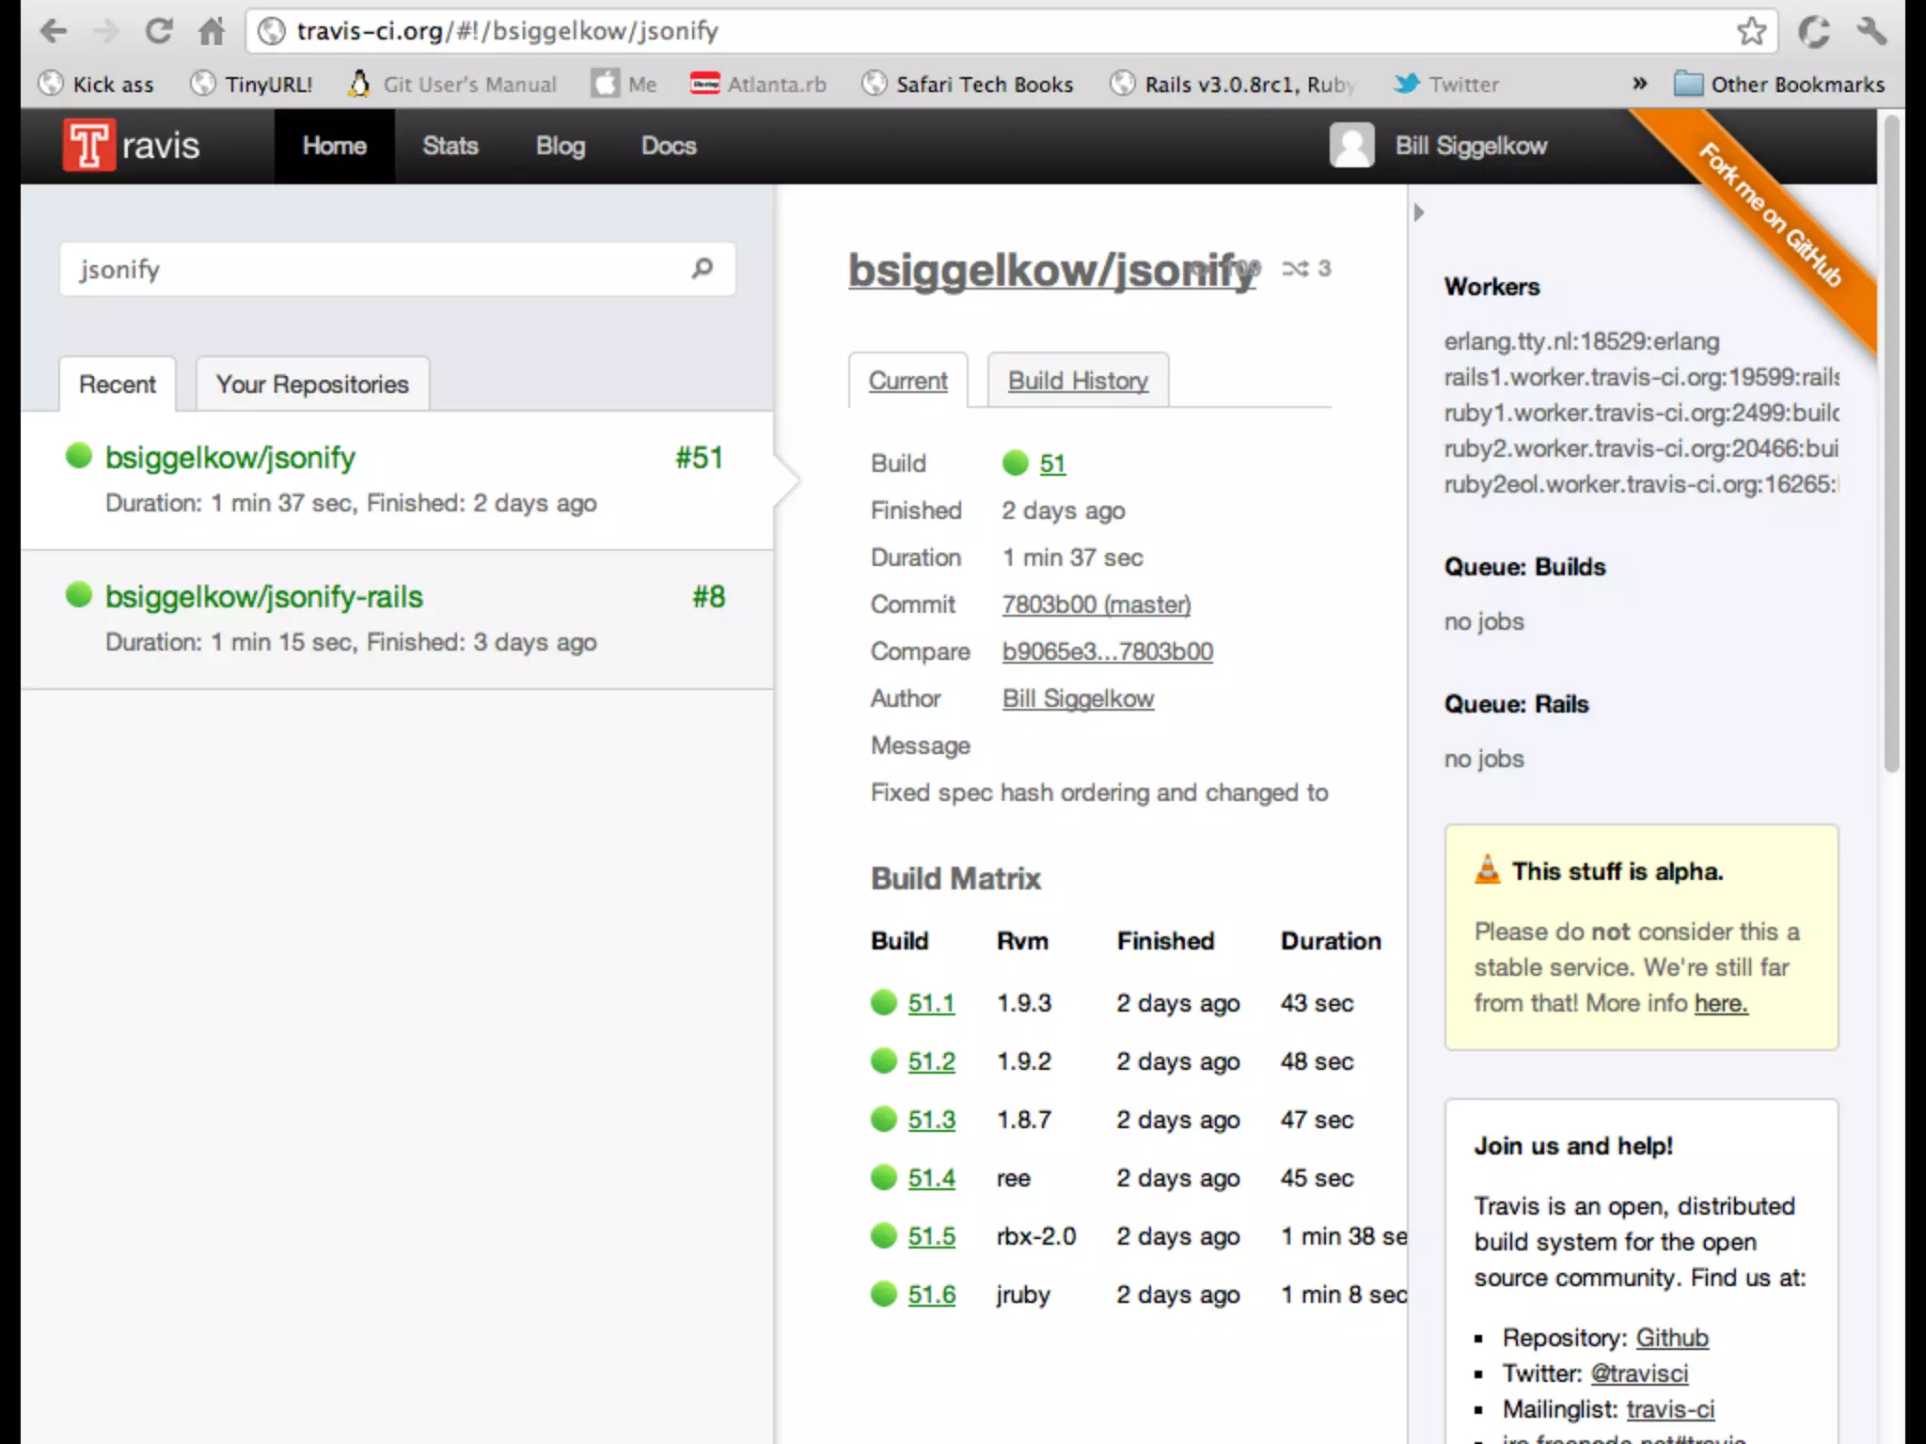Click the Twitter bookmark bird icon
Viewport: 1926px width, 1444px height.
[1406, 84]
